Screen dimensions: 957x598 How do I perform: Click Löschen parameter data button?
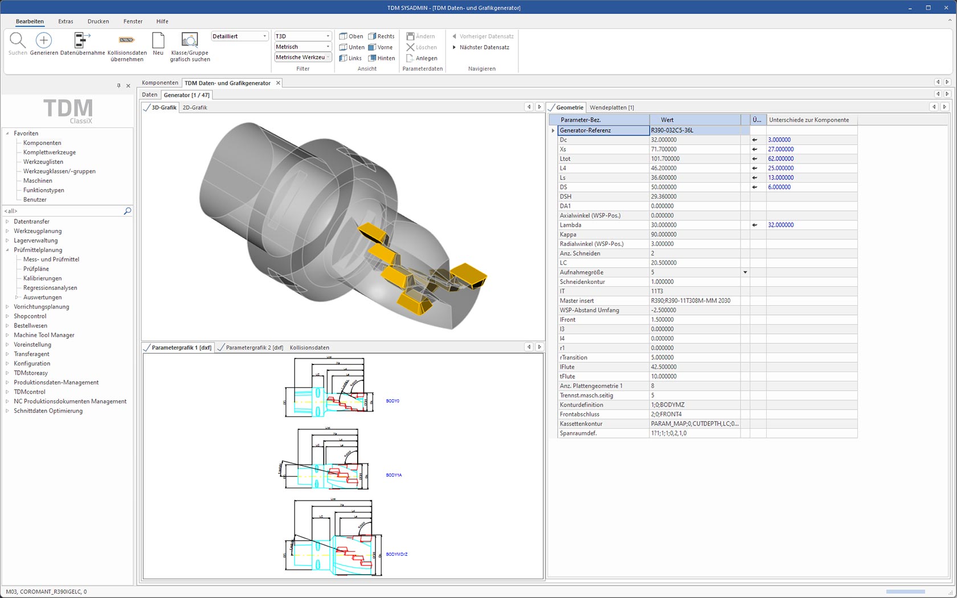coord(422,47)
